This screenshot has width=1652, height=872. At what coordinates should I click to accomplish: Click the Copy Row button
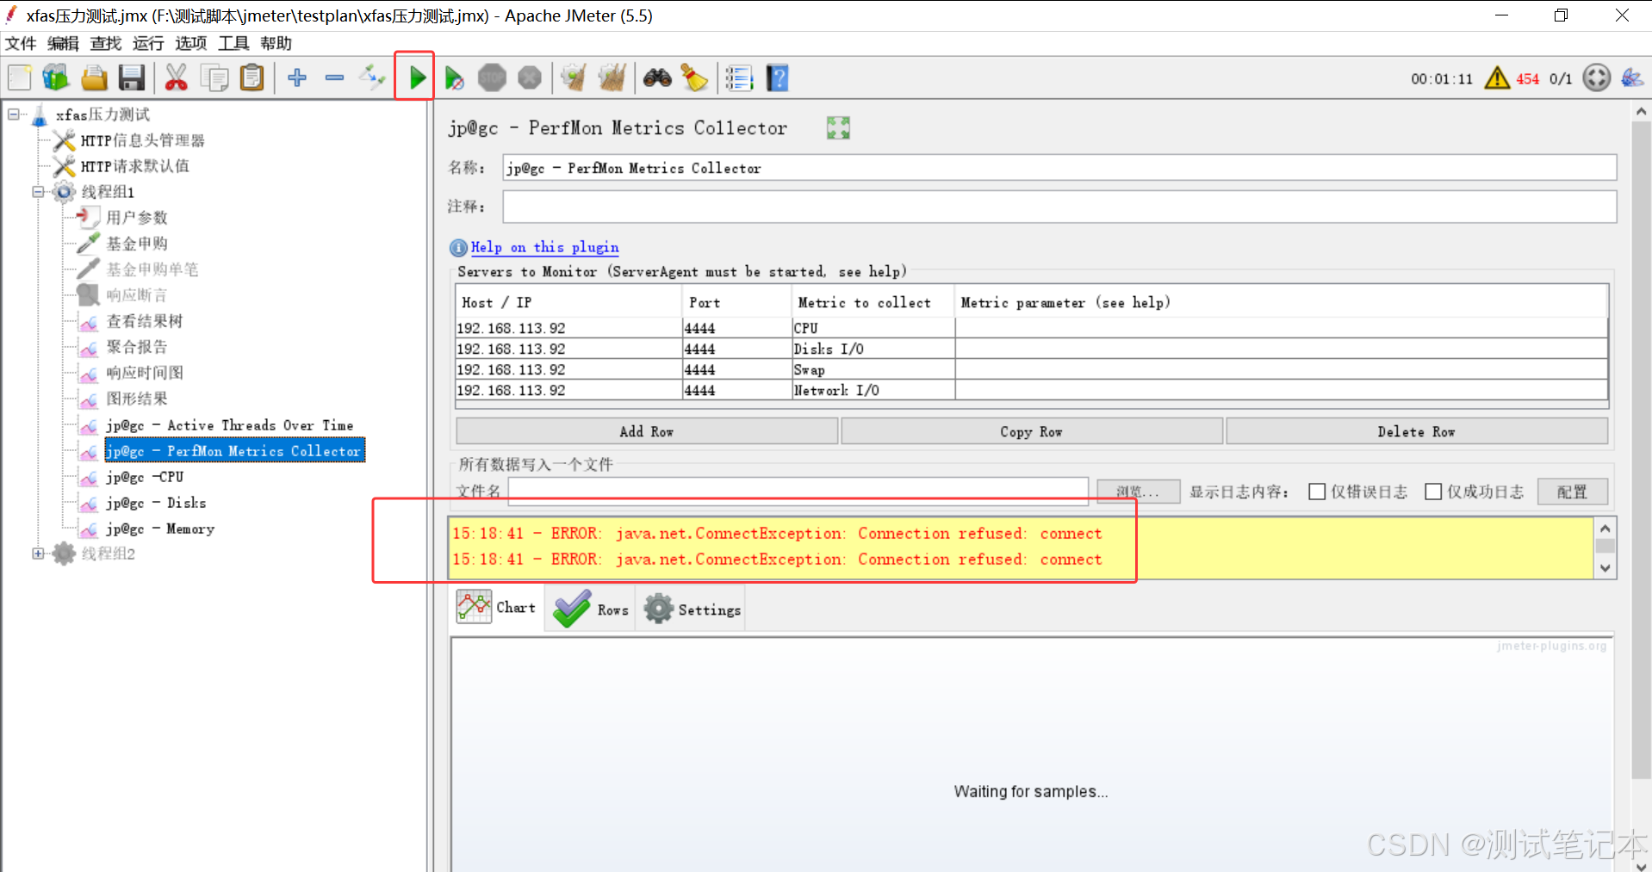pyautogui.click(x=1032, y=431)
